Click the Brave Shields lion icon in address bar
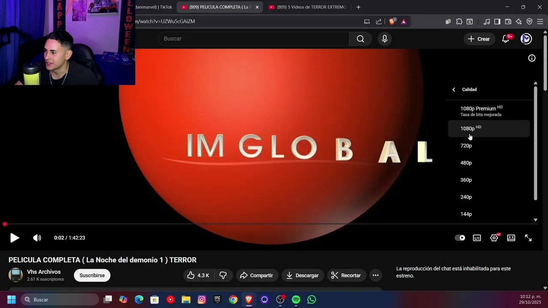Image resolution: width=548 pixels, height=308 pixels. [392, 21]
